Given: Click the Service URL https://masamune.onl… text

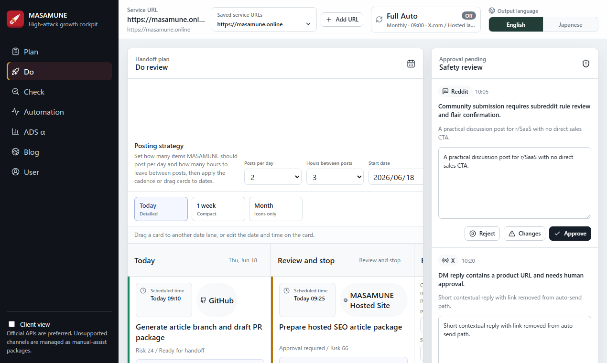Looking at the screenshot, I should click(x=166, y=20).
